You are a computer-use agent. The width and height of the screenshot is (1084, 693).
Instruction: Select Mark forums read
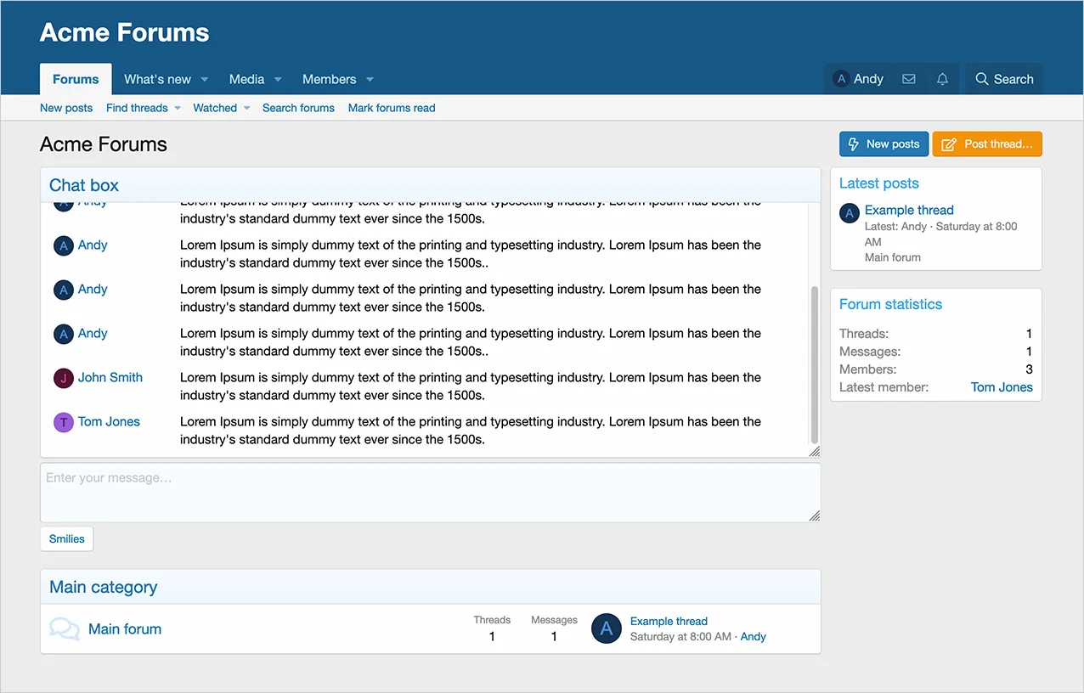pyautogui.click(x=391, y=108)
